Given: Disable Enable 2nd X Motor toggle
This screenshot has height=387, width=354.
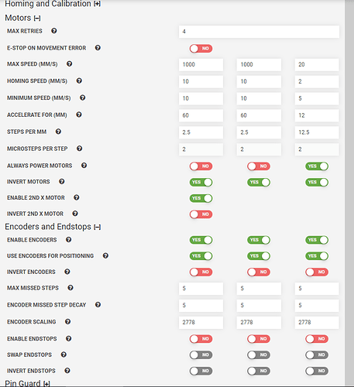Looking at the screenshot, I should [x=201, y=198].
